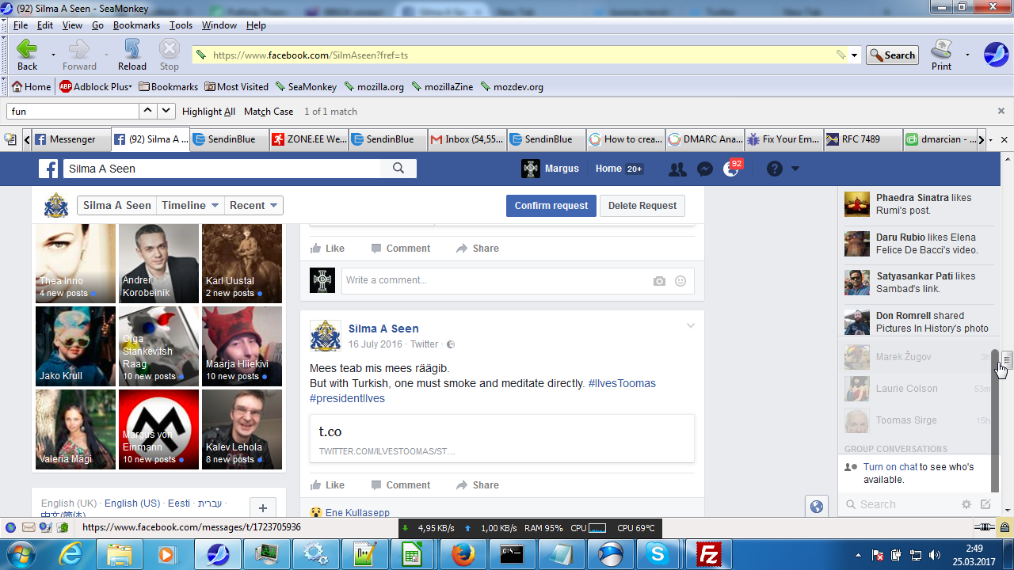1014x570 pixels.
Task: Open chat options gear icon
Action: click(x=966, y=504)
